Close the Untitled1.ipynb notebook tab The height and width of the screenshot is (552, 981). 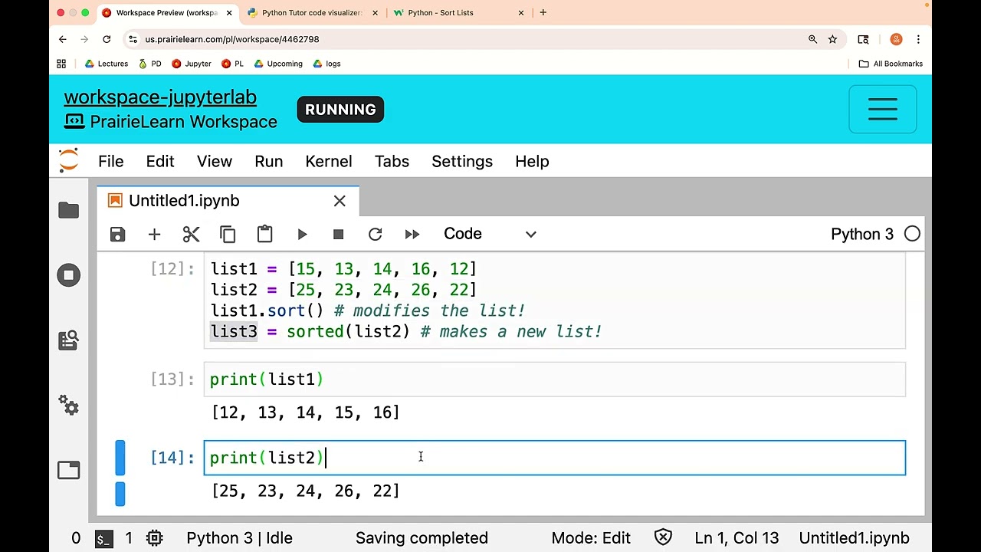click(x=340, y=201)
